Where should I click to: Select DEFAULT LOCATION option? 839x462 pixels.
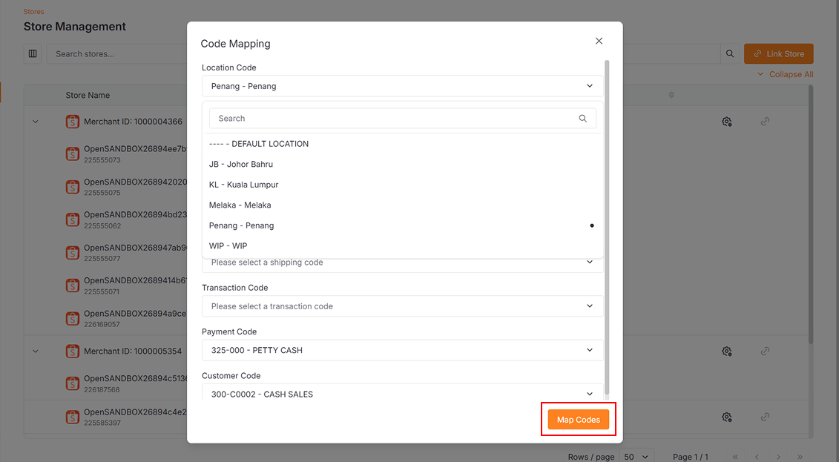tap(259, 144)
